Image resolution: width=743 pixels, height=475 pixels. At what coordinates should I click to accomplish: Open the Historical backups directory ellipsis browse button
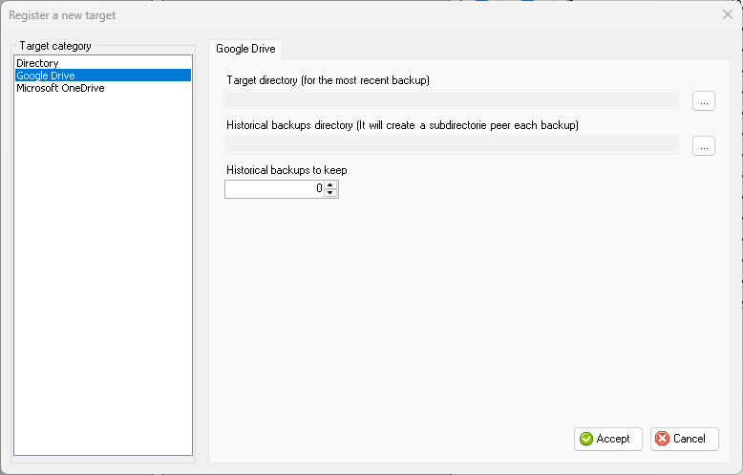coord(704,146)
